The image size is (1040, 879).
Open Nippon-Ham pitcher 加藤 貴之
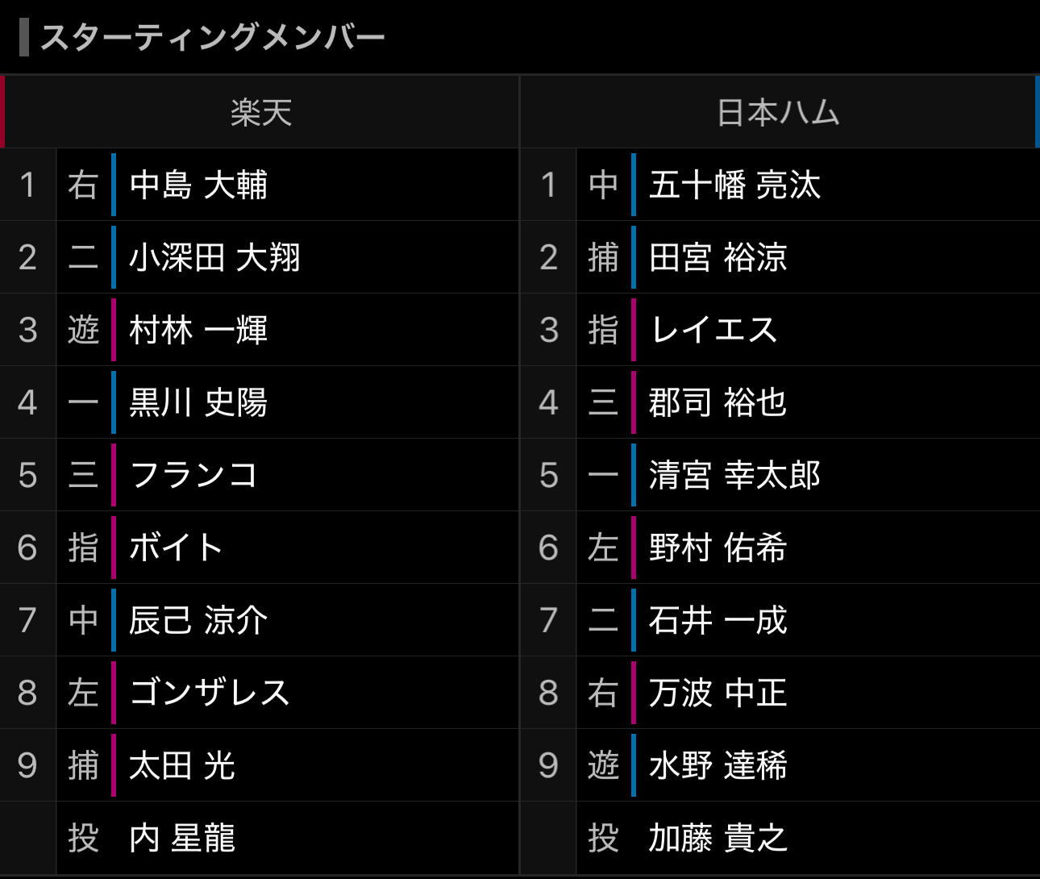pyautogui.click(x=718, y=838)
